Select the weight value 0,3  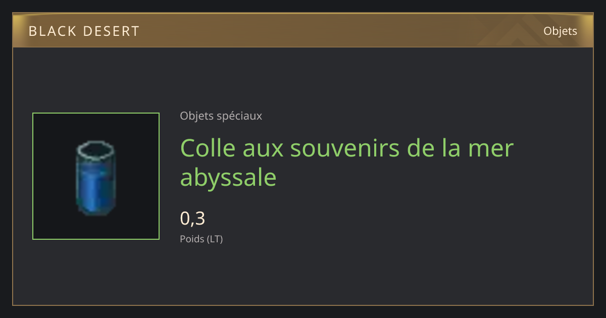(192, 219)
